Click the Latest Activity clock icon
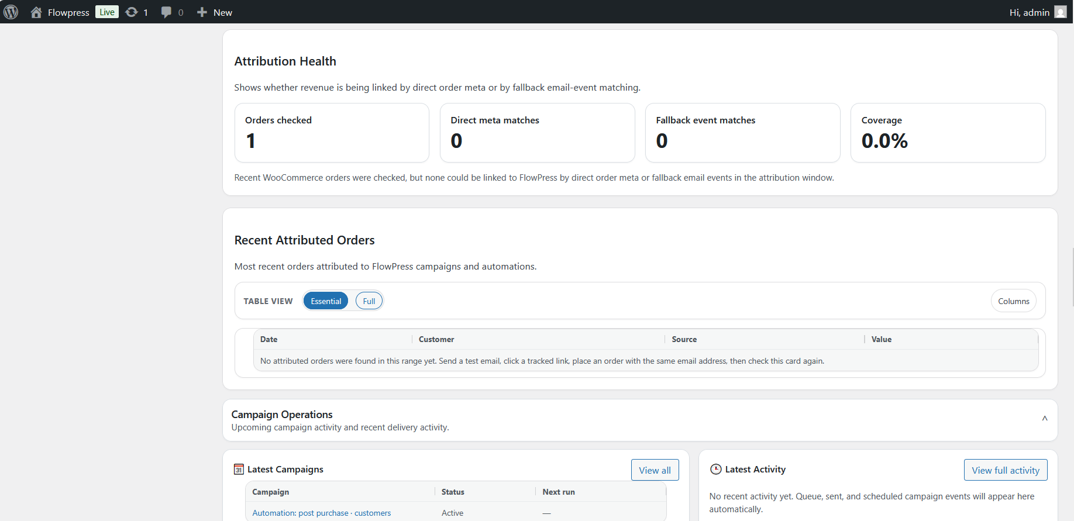The image size is (1074, 521). point(715,469)
